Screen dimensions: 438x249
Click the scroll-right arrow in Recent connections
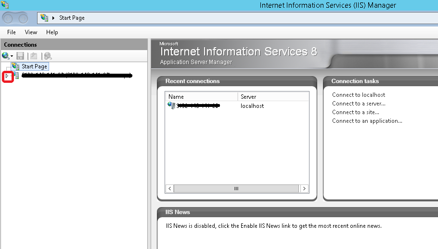(304, 189)
